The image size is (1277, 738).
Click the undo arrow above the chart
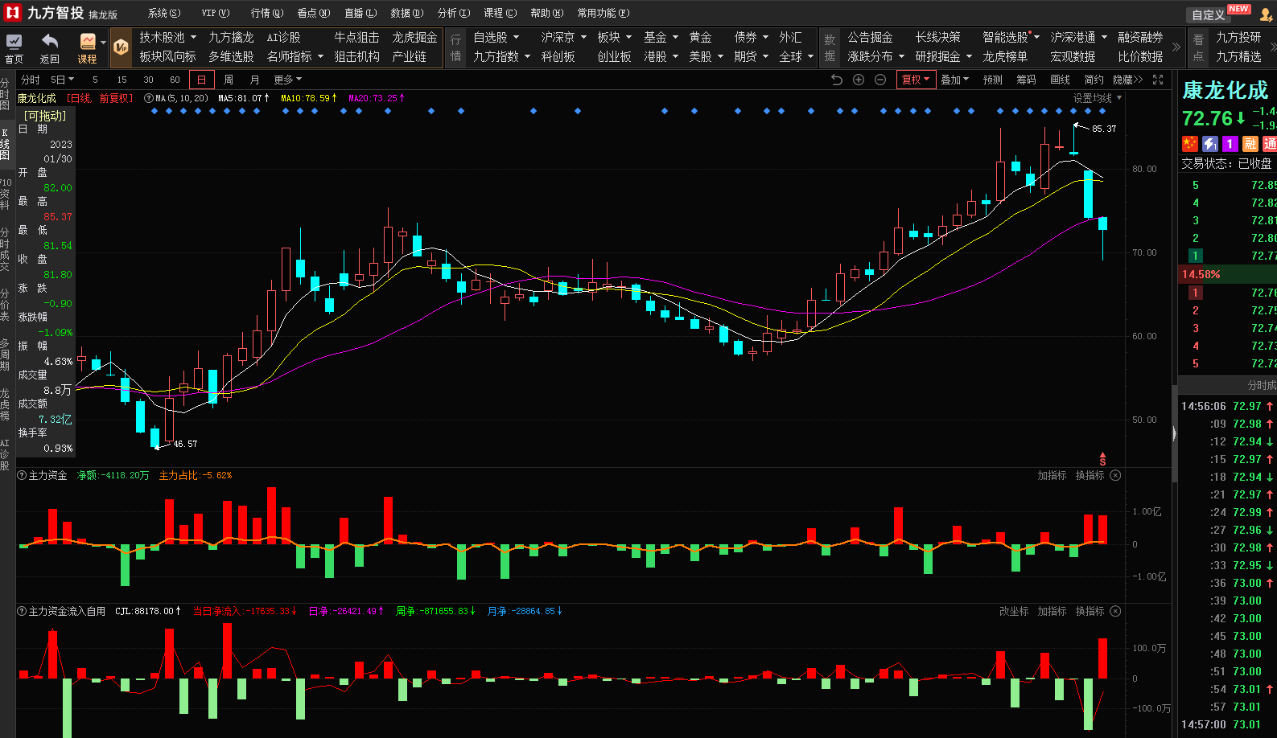click(837, 80)
